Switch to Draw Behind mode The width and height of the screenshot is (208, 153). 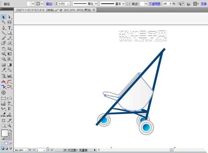point(7,147)
